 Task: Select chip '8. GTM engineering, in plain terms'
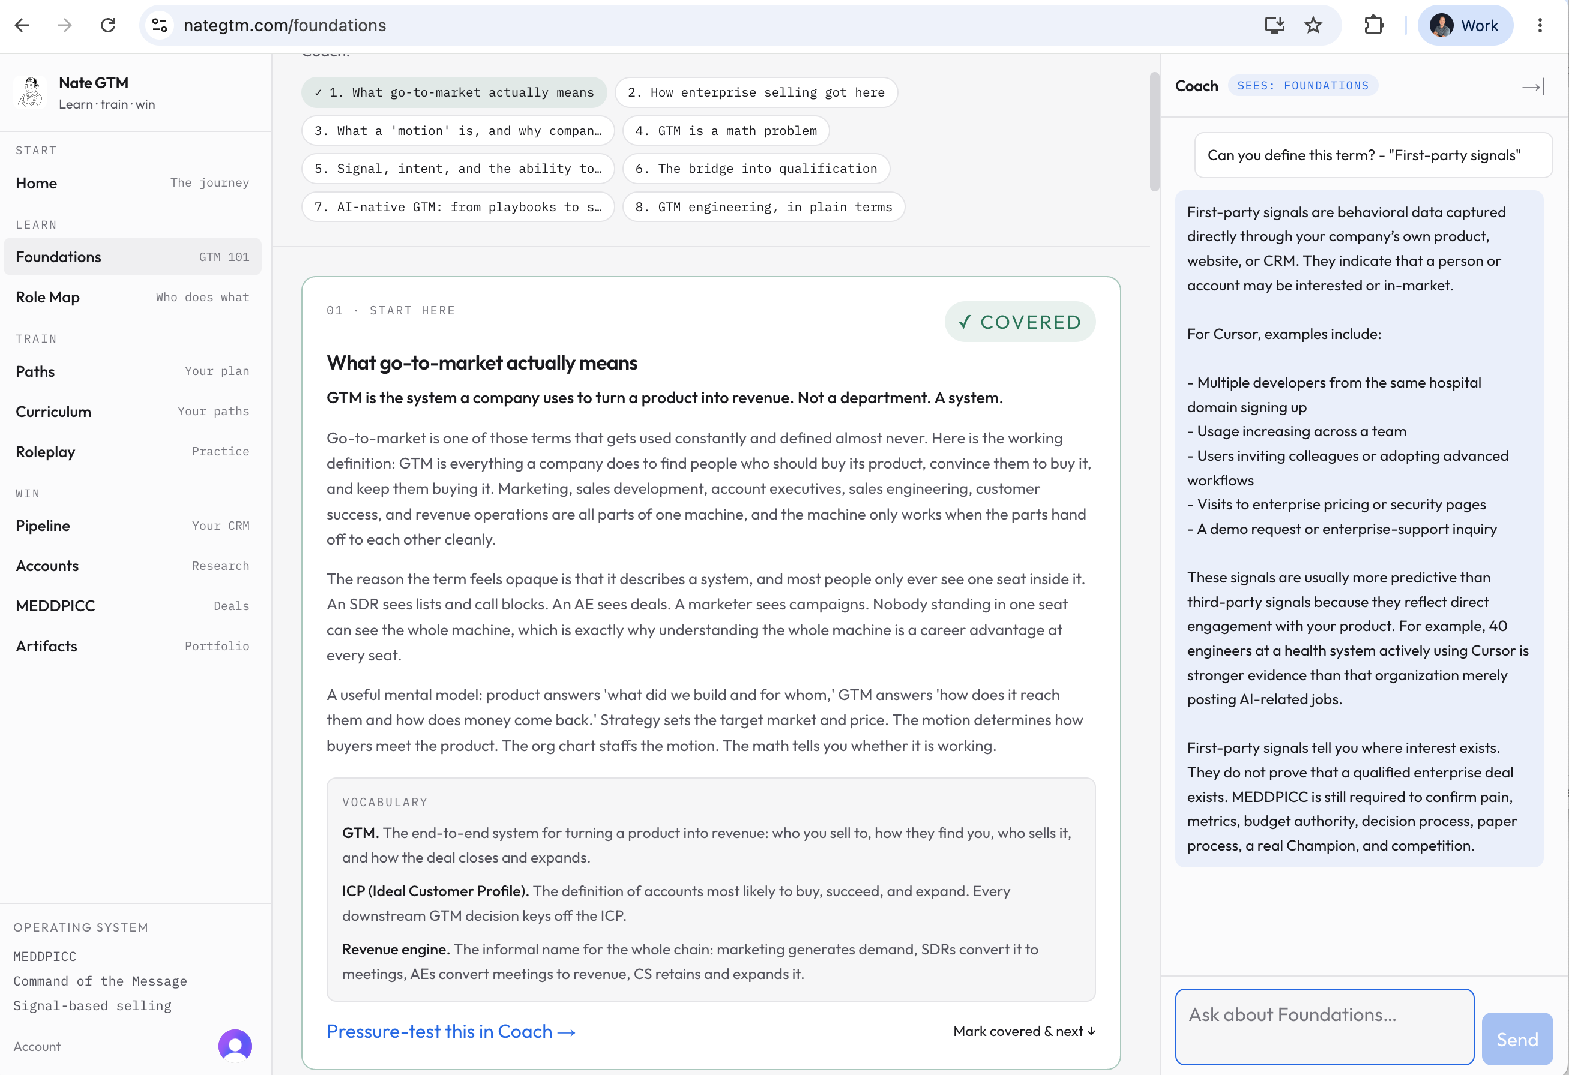pos(763,207)
